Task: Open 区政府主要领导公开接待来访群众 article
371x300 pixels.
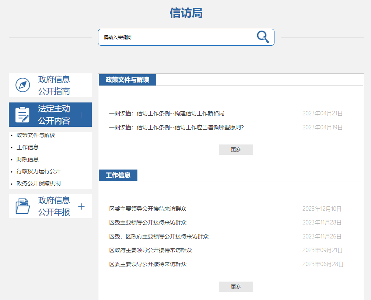Action: [151, 250]
